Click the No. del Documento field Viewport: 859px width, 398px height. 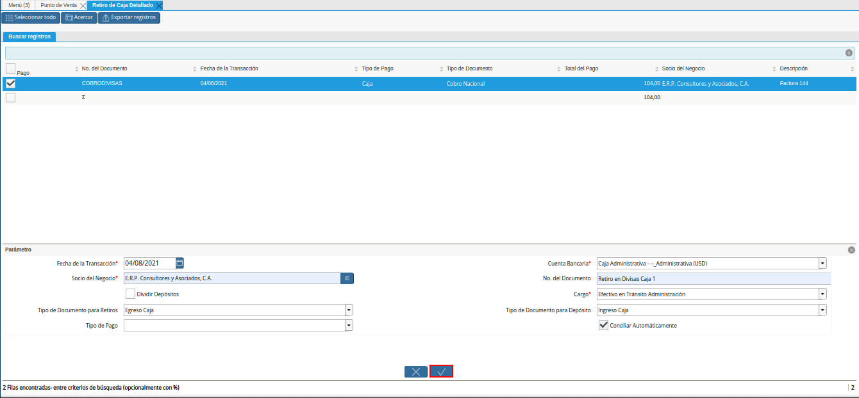(713, 278)
